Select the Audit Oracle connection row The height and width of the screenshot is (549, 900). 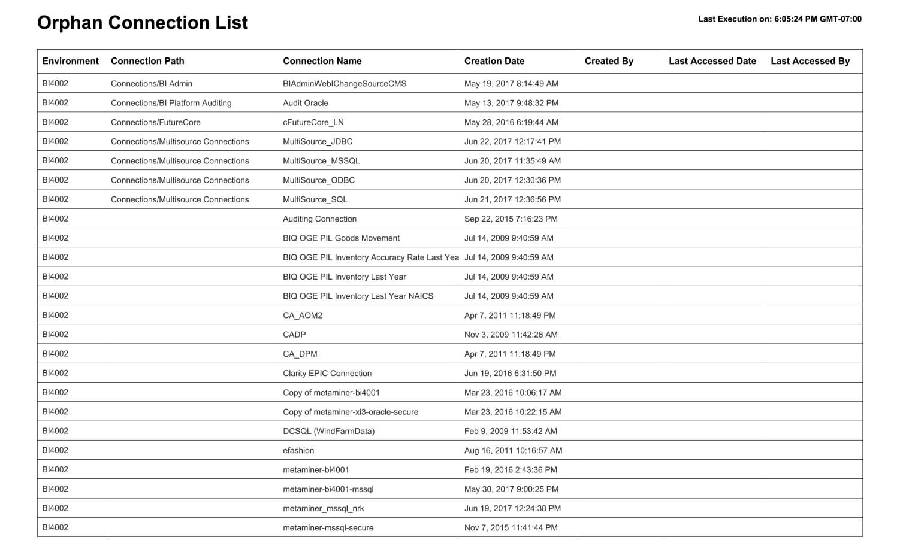pyautogui.click(x=450, y=103)
